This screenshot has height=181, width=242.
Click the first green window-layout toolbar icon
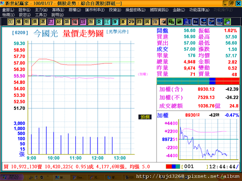171,22
